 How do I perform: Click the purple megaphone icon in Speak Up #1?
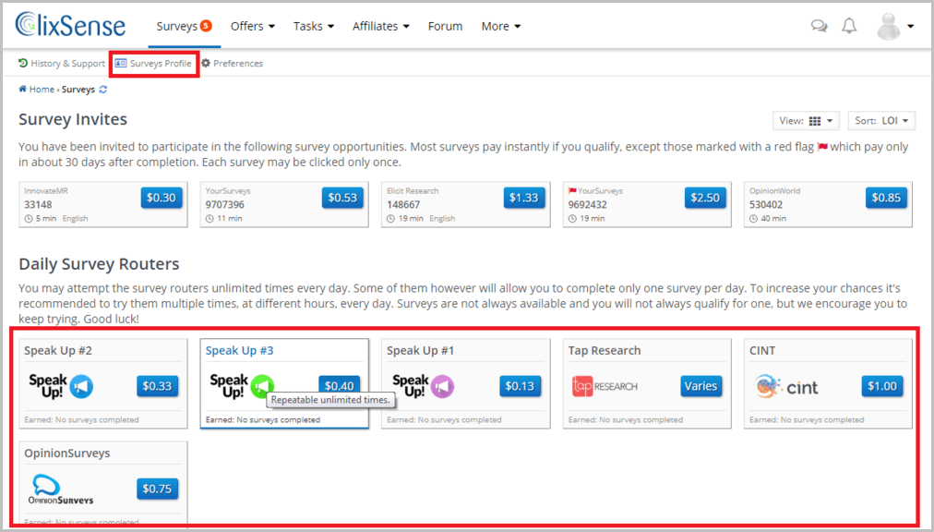442,386
